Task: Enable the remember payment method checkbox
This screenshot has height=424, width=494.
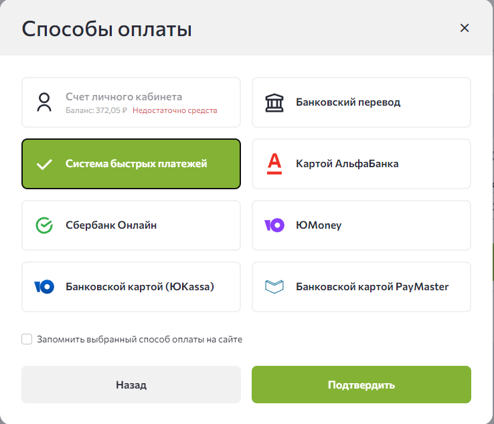Action: click(27, 339)
